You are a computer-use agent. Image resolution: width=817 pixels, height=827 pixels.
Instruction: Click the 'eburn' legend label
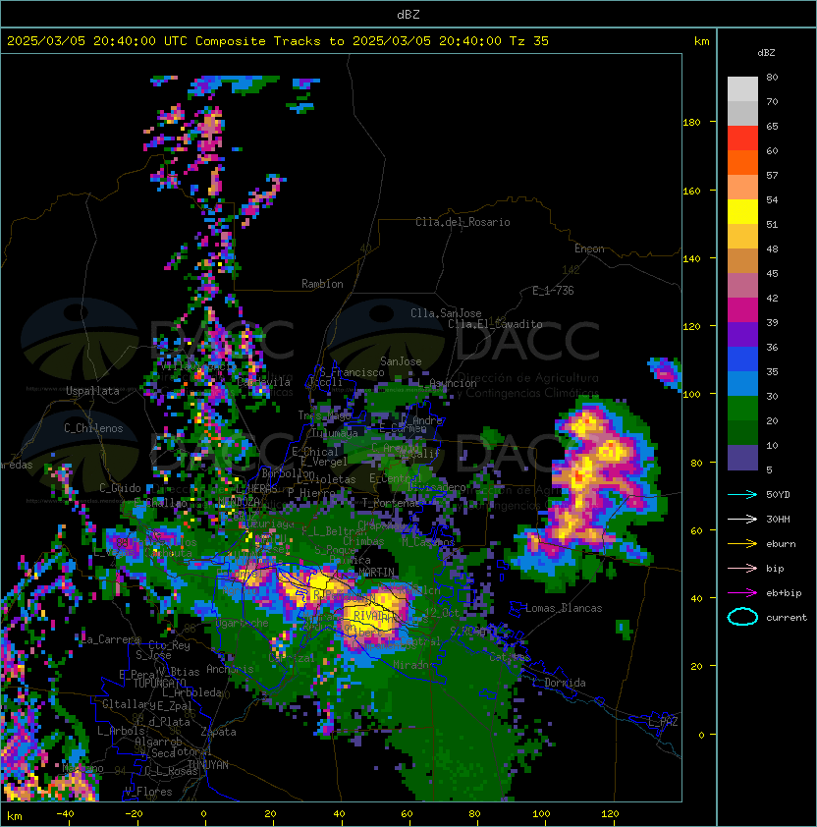(x=781, y=544)
